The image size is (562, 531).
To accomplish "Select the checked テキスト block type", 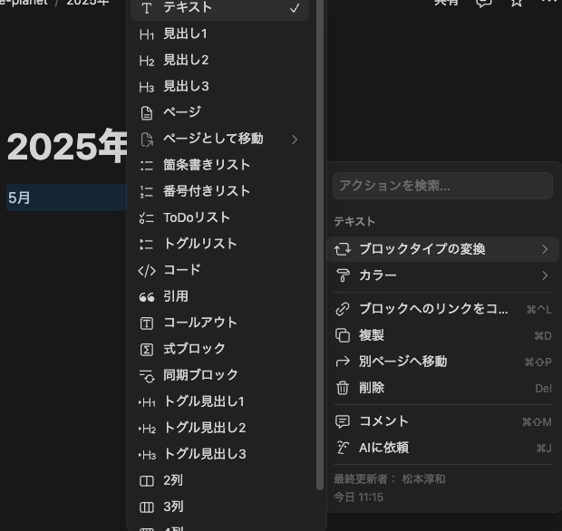I will tap(219, 8).
